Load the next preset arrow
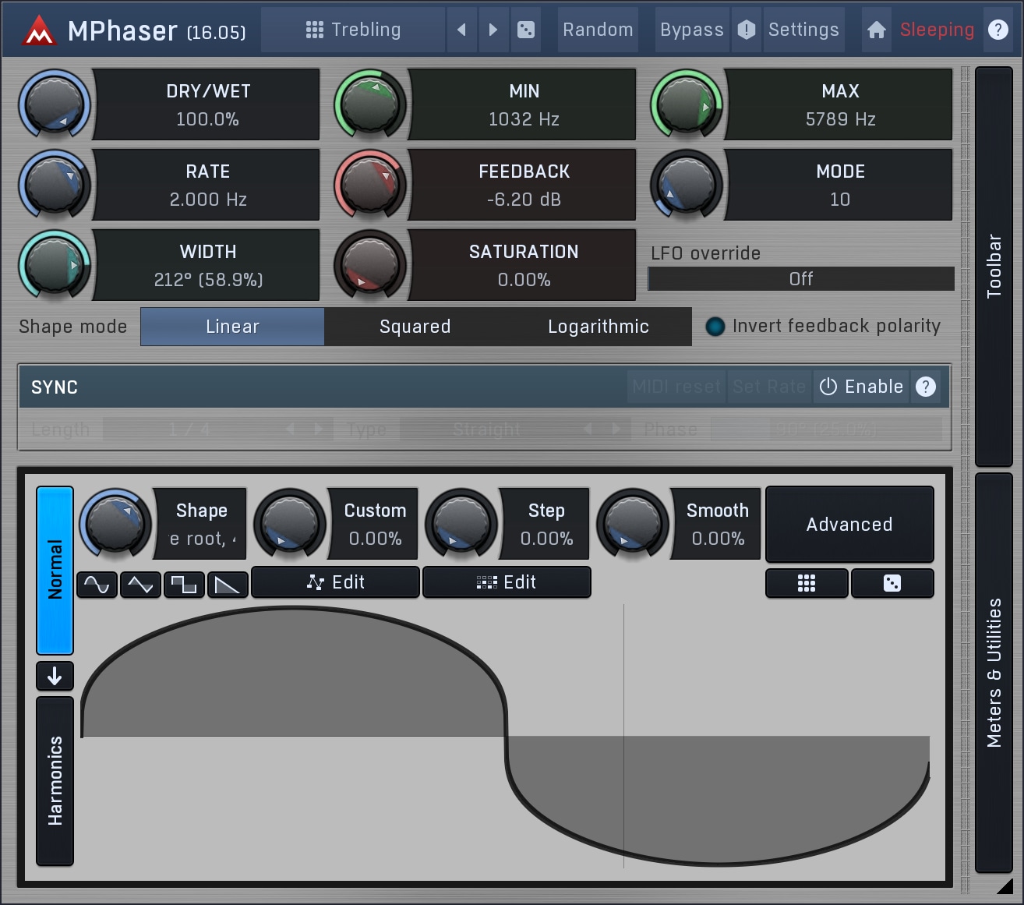Image resolution: width=1024 pixels, height=905 pixels. click(493, 30)
